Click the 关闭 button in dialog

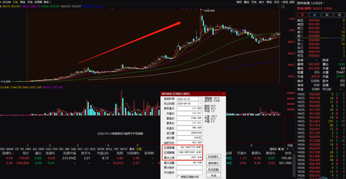213,176
